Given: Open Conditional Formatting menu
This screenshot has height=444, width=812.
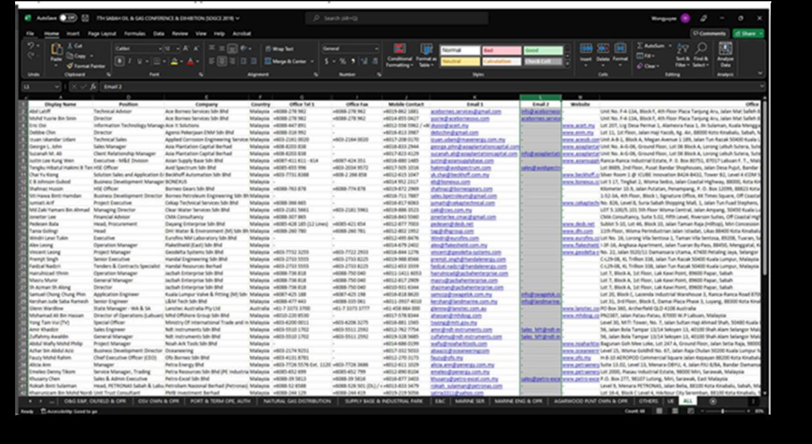Looking at the screenshot, I should point(399,56).
